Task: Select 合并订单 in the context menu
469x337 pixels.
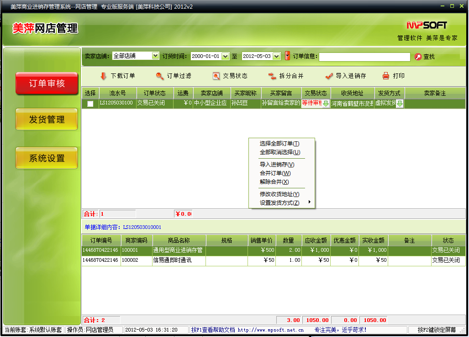Action: point(275,173)
